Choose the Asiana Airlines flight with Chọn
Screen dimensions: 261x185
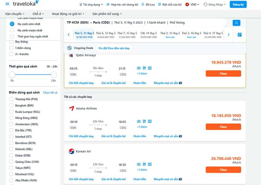(x=223, y=127)
